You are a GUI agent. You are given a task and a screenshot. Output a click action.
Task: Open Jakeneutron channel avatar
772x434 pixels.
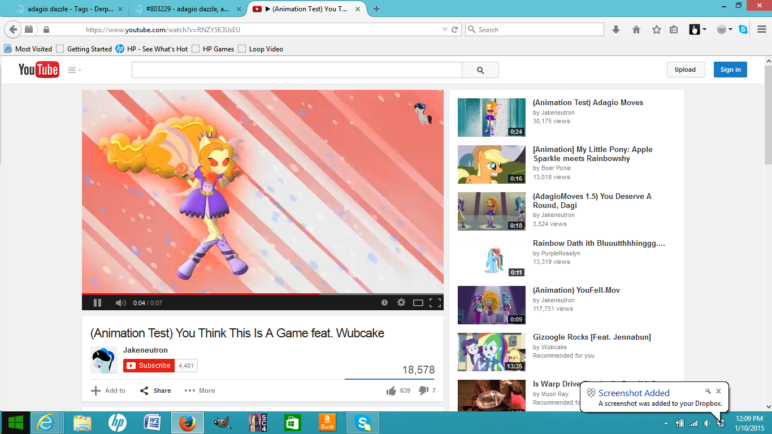[104, 360]
